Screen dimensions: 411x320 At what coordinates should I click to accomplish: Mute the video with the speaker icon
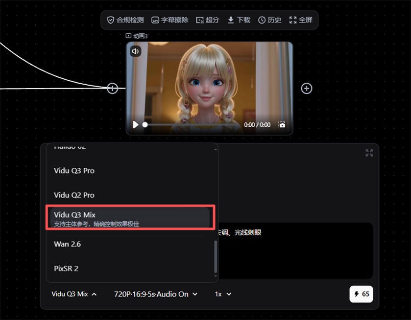click(x=136, y=51)
